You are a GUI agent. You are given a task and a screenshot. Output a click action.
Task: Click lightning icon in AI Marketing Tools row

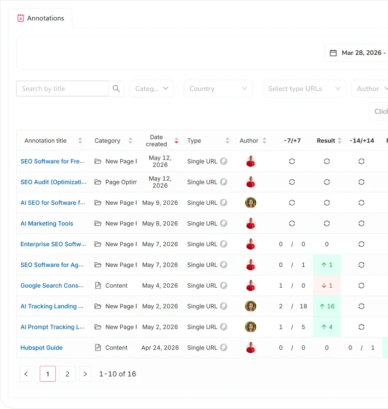click(x=223, y=223)
